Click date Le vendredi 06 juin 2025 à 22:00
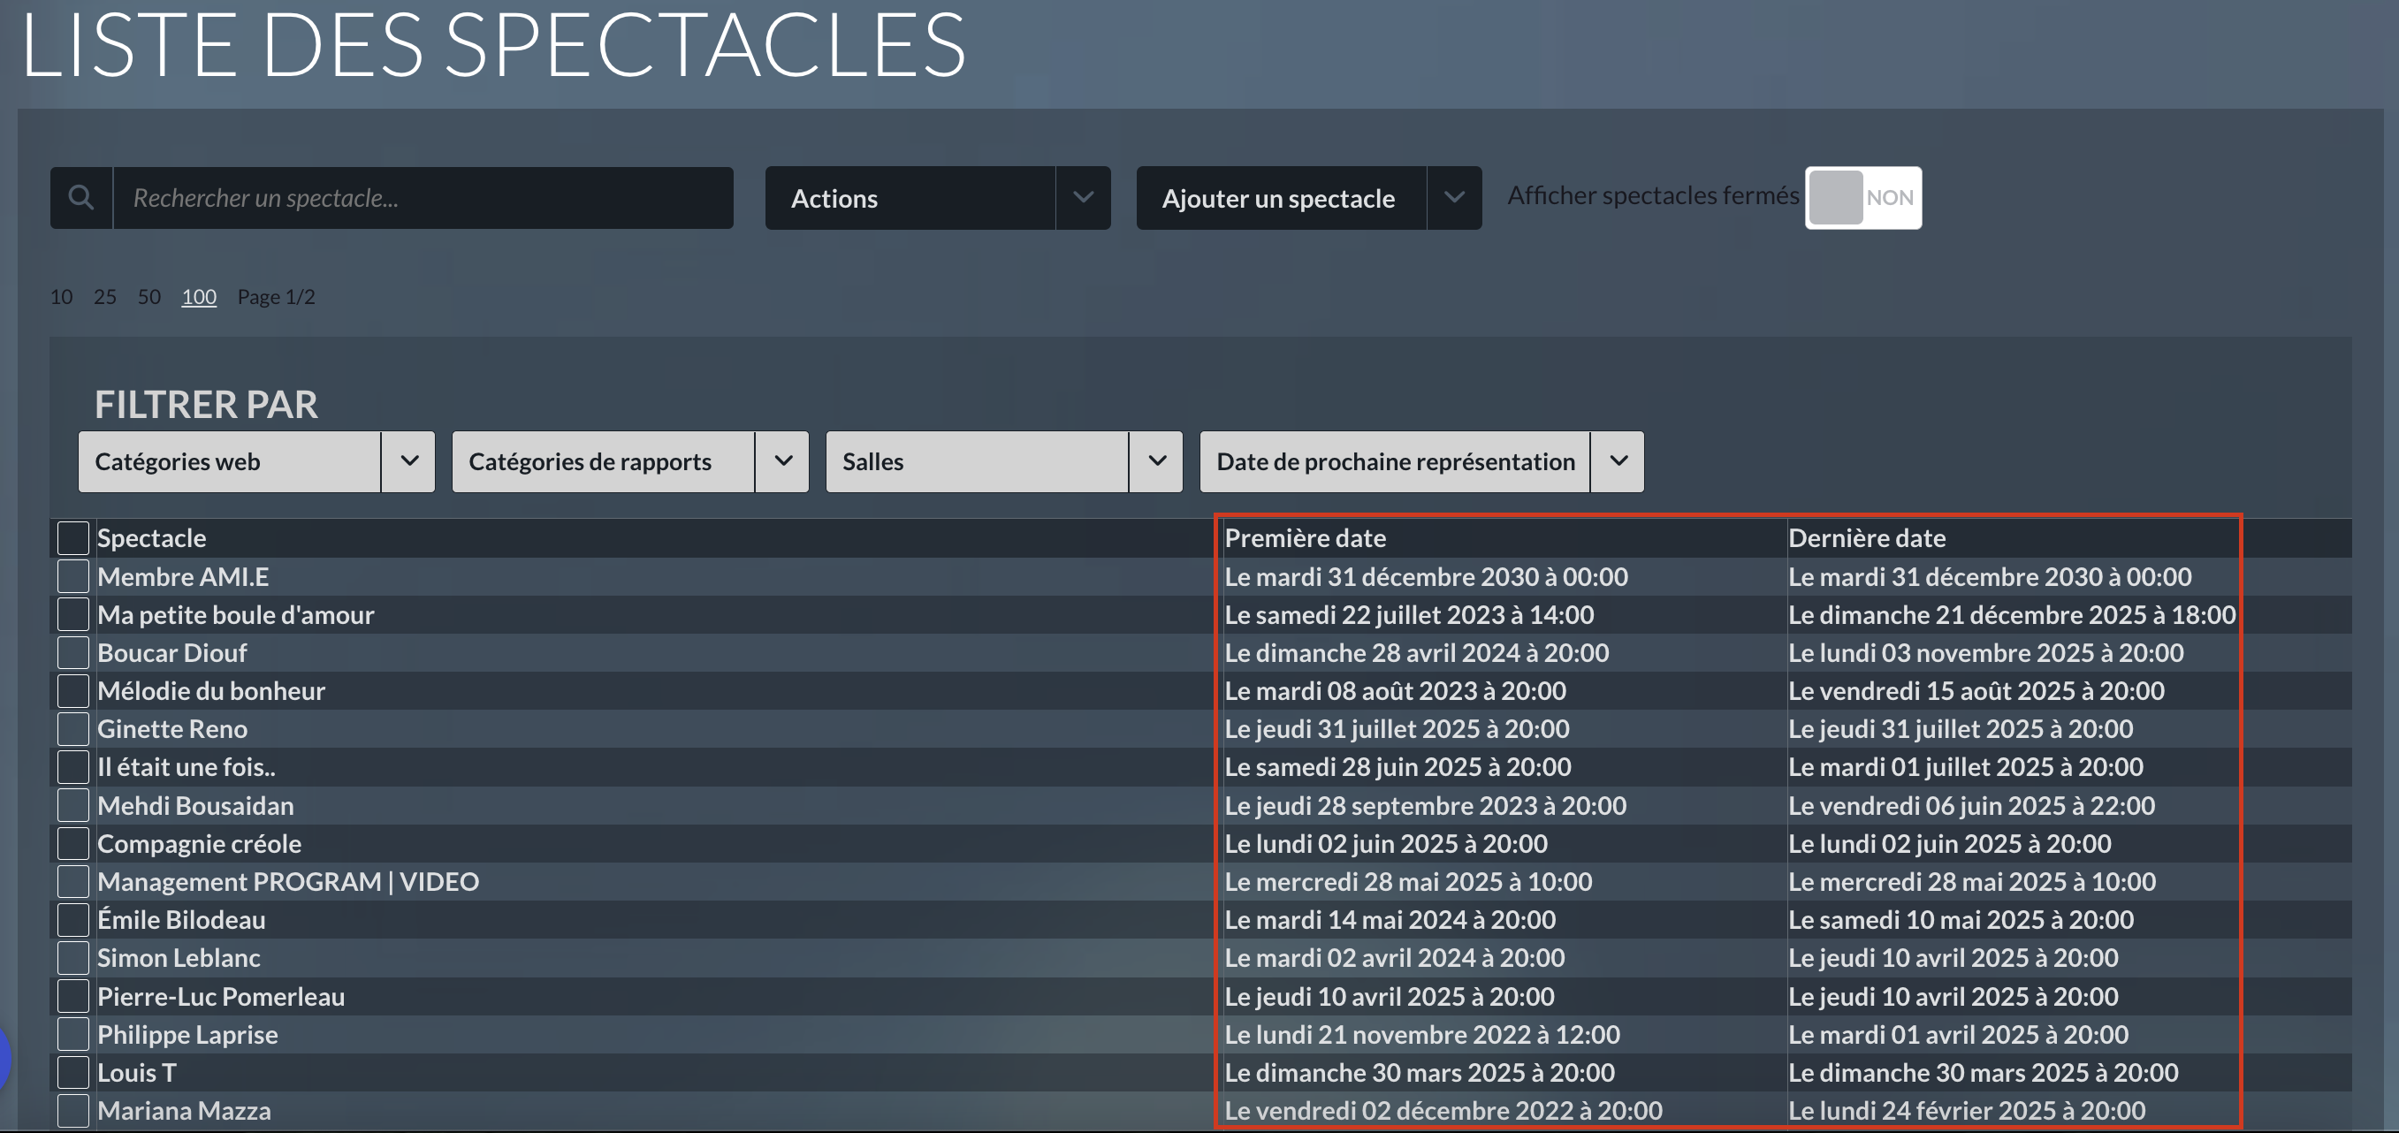 tap(1971, 805)
